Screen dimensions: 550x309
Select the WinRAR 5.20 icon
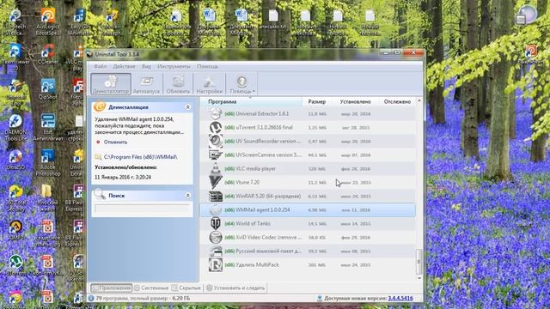pos(216,196)
